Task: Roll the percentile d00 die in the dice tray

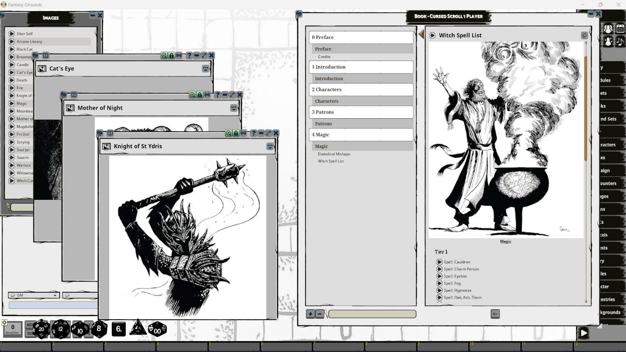Action: pos(157,329)
